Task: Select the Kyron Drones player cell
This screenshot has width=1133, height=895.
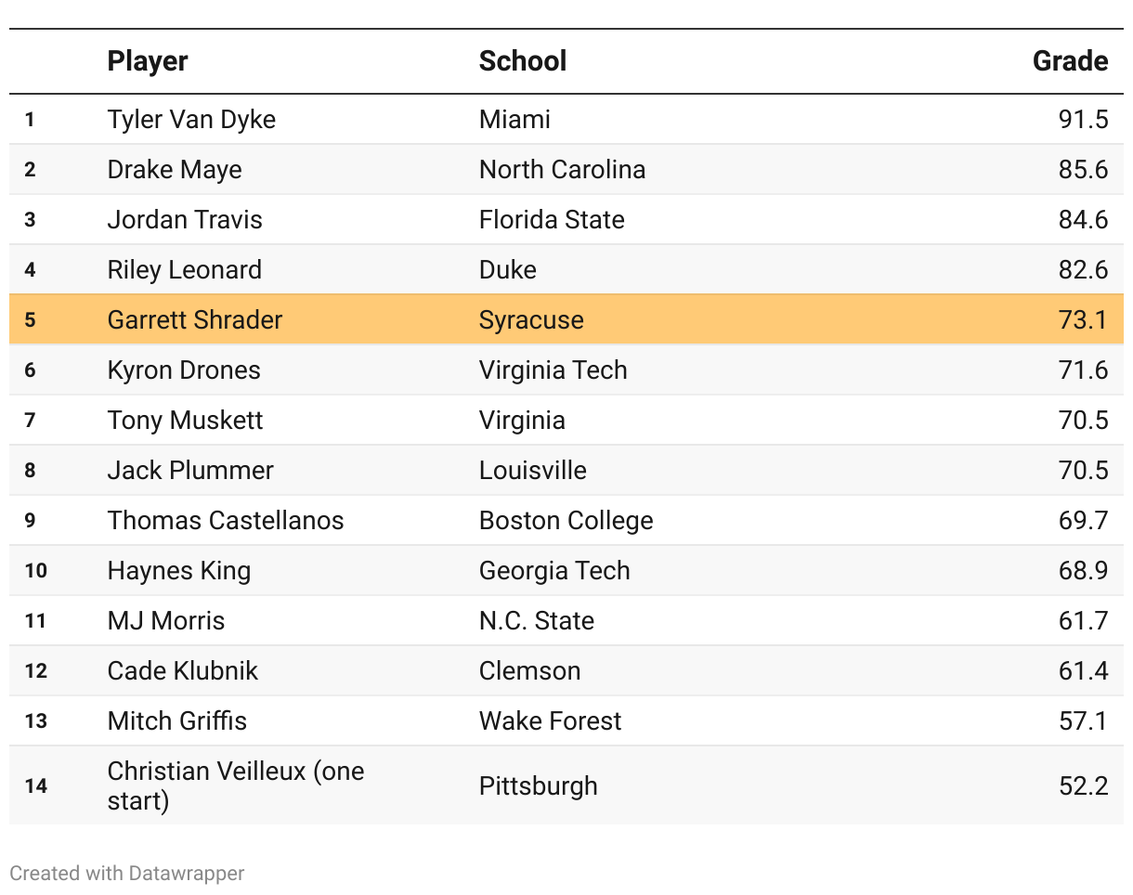Action: tap(184, 370)
